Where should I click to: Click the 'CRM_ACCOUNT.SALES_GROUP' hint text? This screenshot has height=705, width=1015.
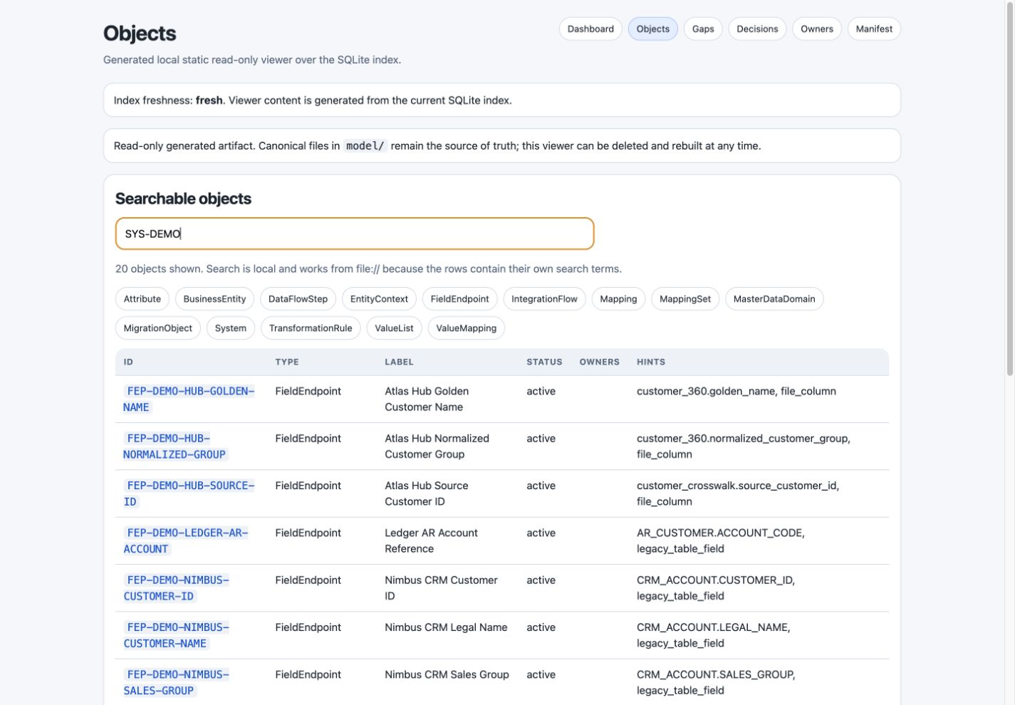[714, 674]
